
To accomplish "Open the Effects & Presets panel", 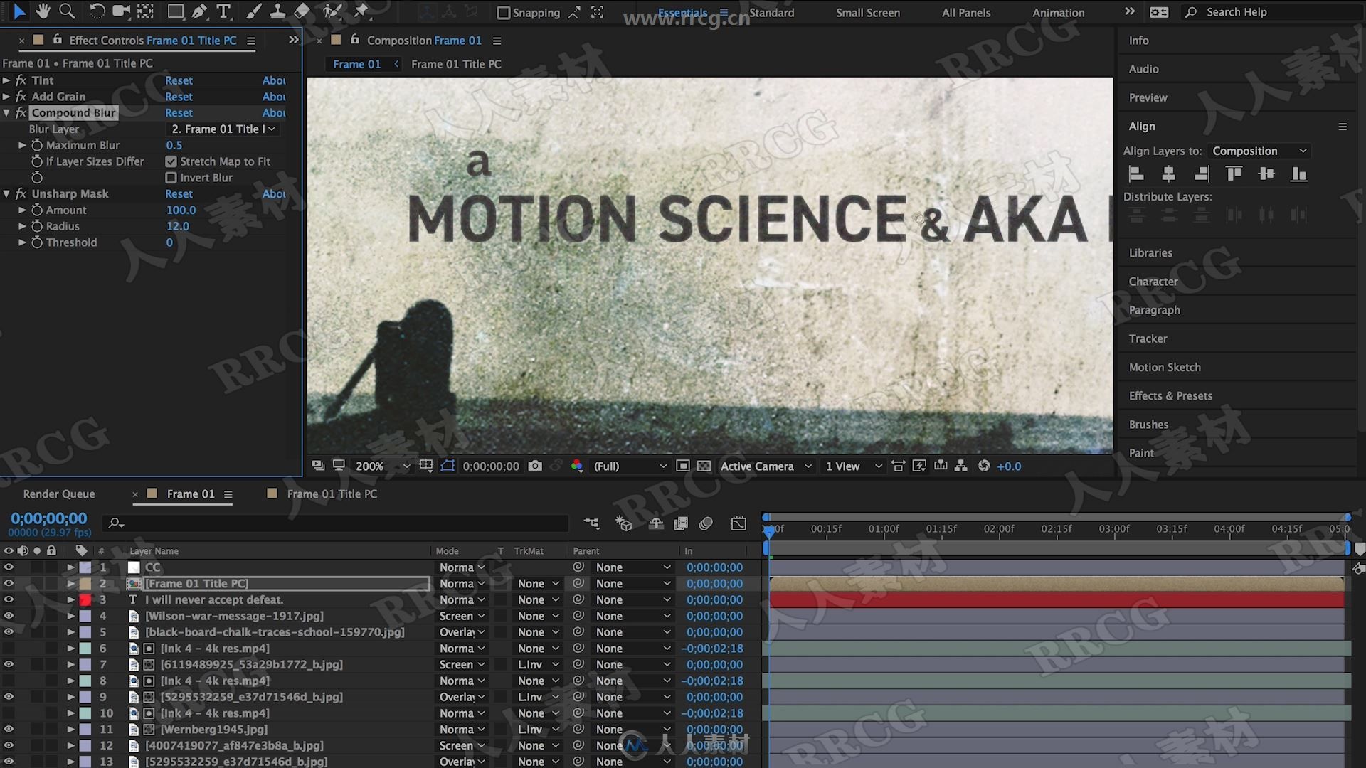I will 1170,395.
